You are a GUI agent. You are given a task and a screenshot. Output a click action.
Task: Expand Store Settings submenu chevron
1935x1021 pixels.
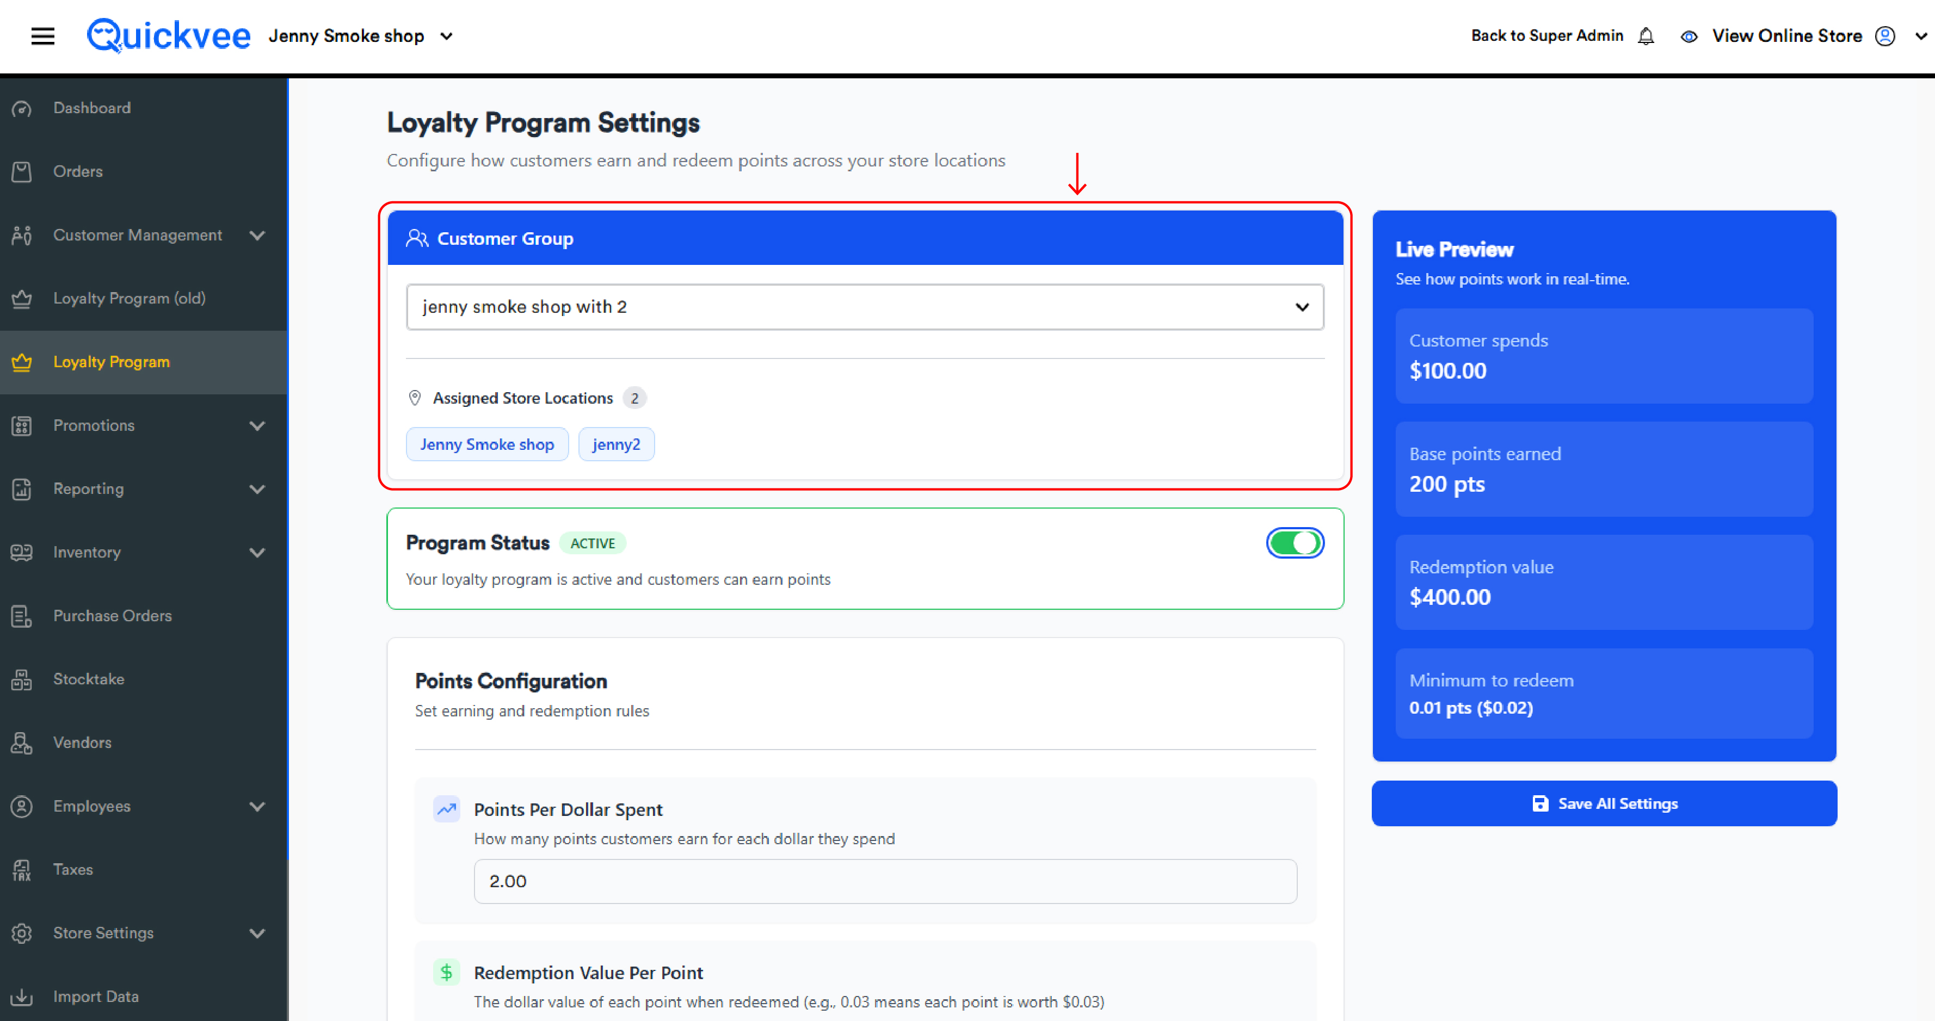coord(257,933)
